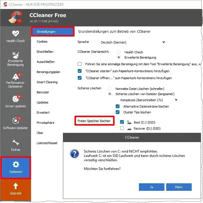This screenshot has width=203, height=203.
Task: Click the Boot (C:) drive icon
Action: [129, 122]
